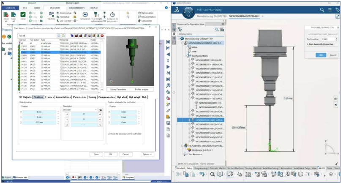The image size is (341, 183).
Task: Select Tool Resources tree item
Action: click(x=195, y=154)
